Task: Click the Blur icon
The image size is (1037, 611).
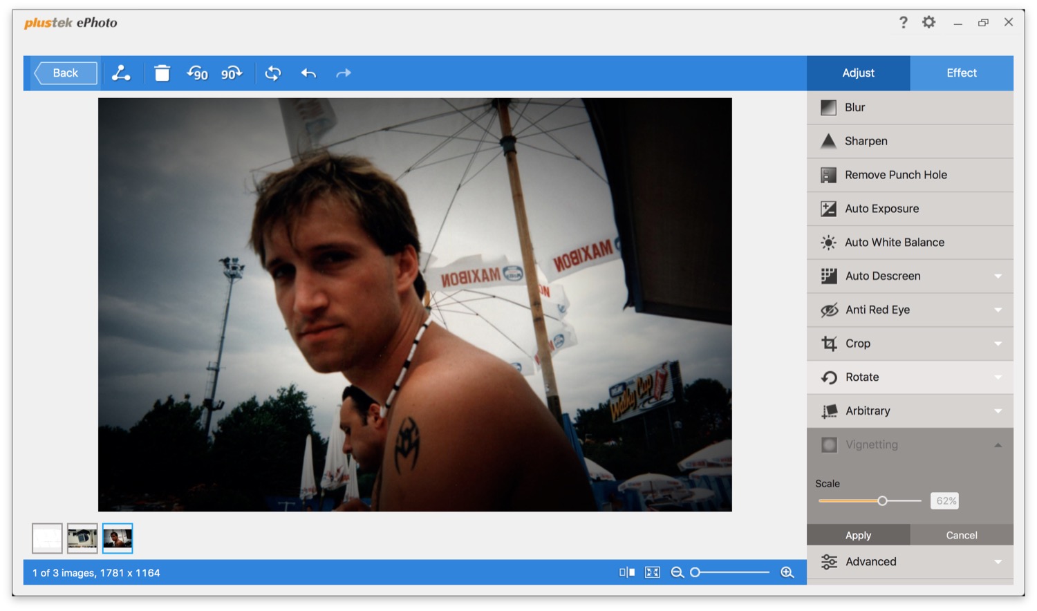Action: coord(828,108)
